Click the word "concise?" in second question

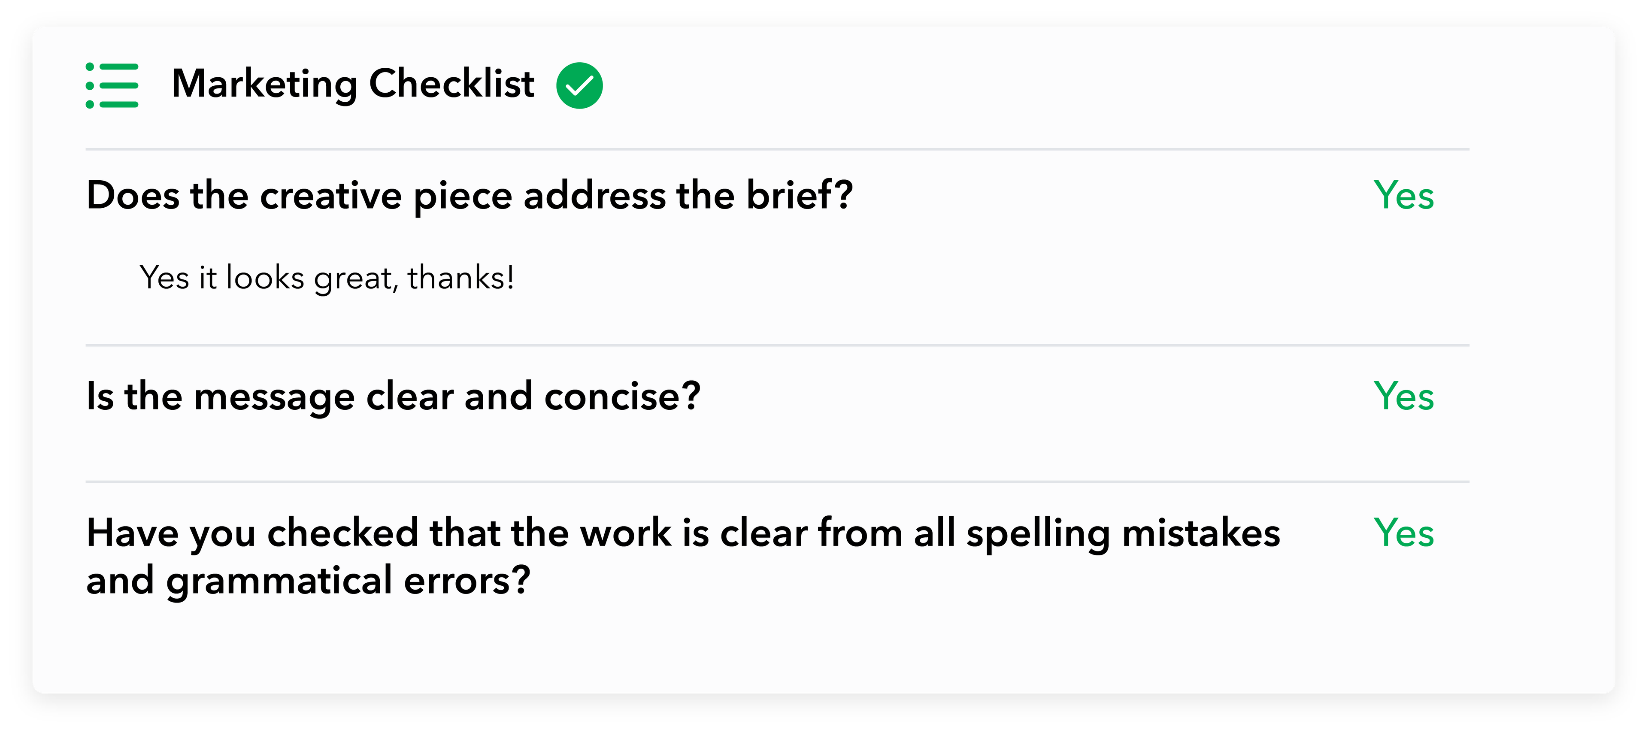pyautogui.click(x=622, y=397)
